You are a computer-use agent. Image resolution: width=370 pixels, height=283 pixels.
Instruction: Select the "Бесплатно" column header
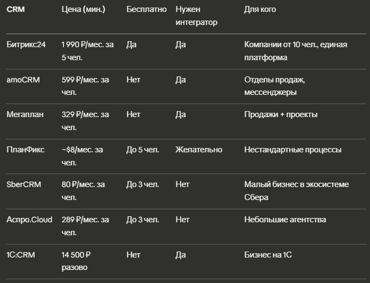pyautogui.click(x=146, y=10)
